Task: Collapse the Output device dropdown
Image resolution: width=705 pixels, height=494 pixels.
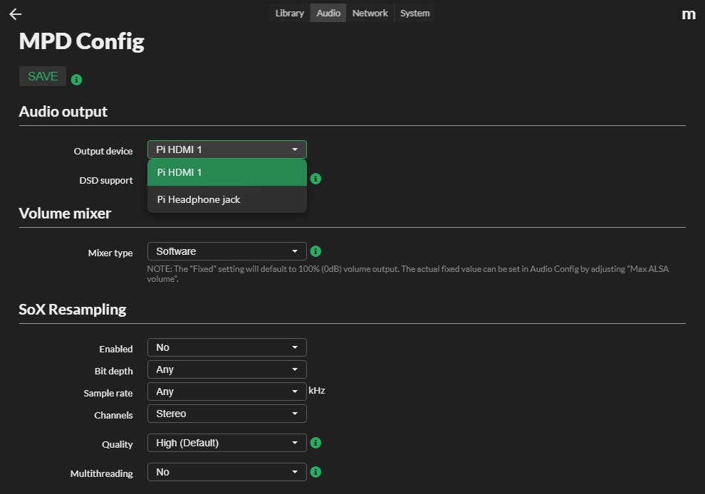Action: (x=226, y=149)
